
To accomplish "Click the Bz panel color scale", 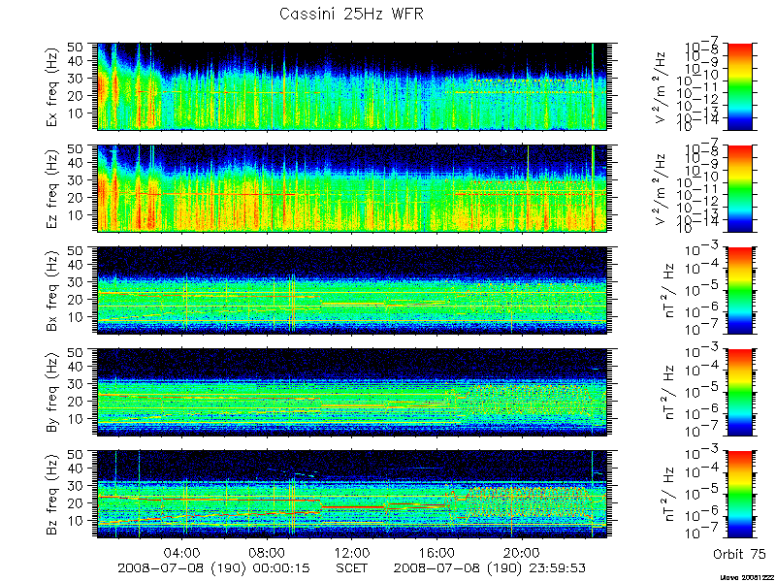I will coord(739,494).
